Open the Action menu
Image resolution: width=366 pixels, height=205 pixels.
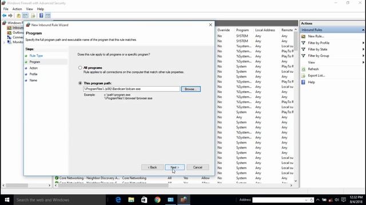click(17, 9)
